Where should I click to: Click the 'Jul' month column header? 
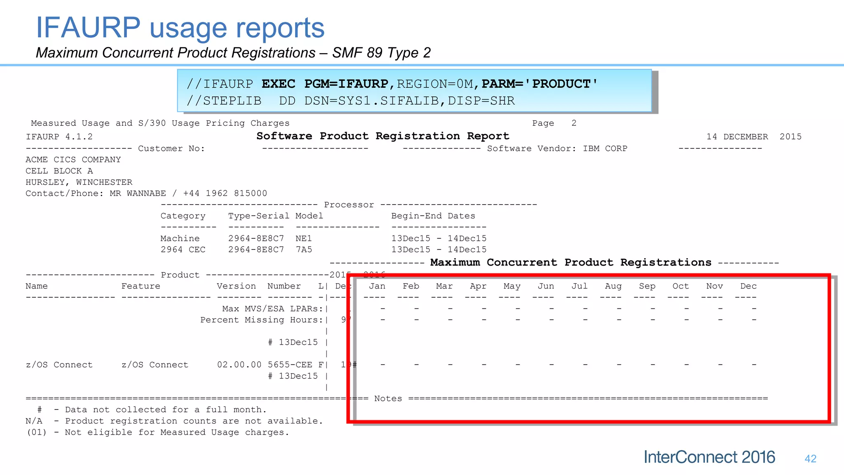pos(579,286)
